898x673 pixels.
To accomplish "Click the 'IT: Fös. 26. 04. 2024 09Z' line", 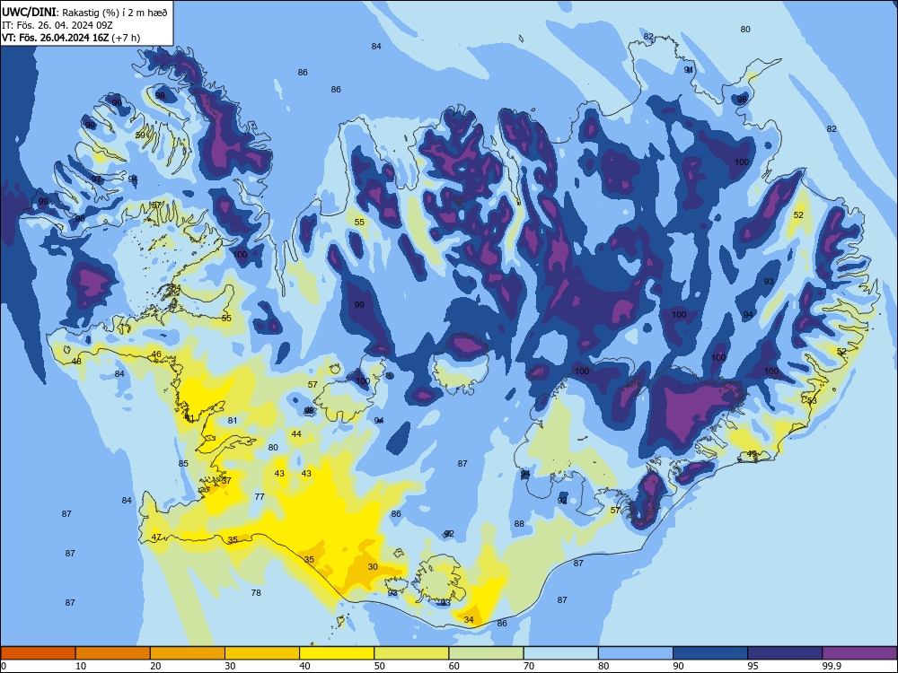I will click(57, 25).
